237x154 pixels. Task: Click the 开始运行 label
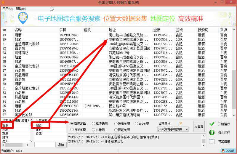(x=224, y=124)
